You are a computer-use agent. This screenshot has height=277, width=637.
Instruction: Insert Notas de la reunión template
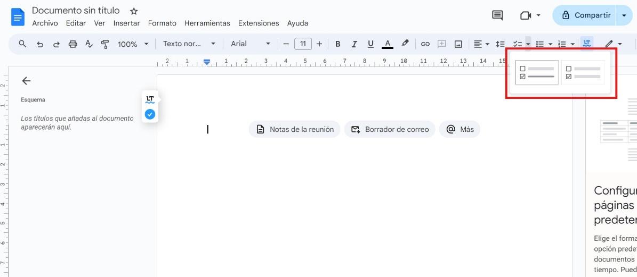295,129
